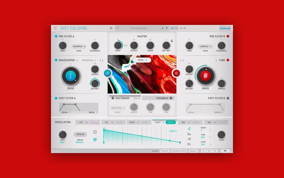
Task: Click the input/output link icon in Master
Action: 126,45
